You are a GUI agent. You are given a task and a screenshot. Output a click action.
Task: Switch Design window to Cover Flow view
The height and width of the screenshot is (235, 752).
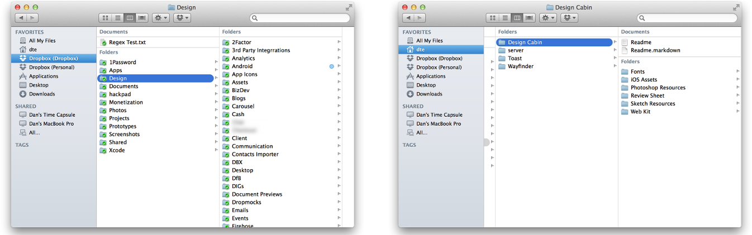click(142, 18)
